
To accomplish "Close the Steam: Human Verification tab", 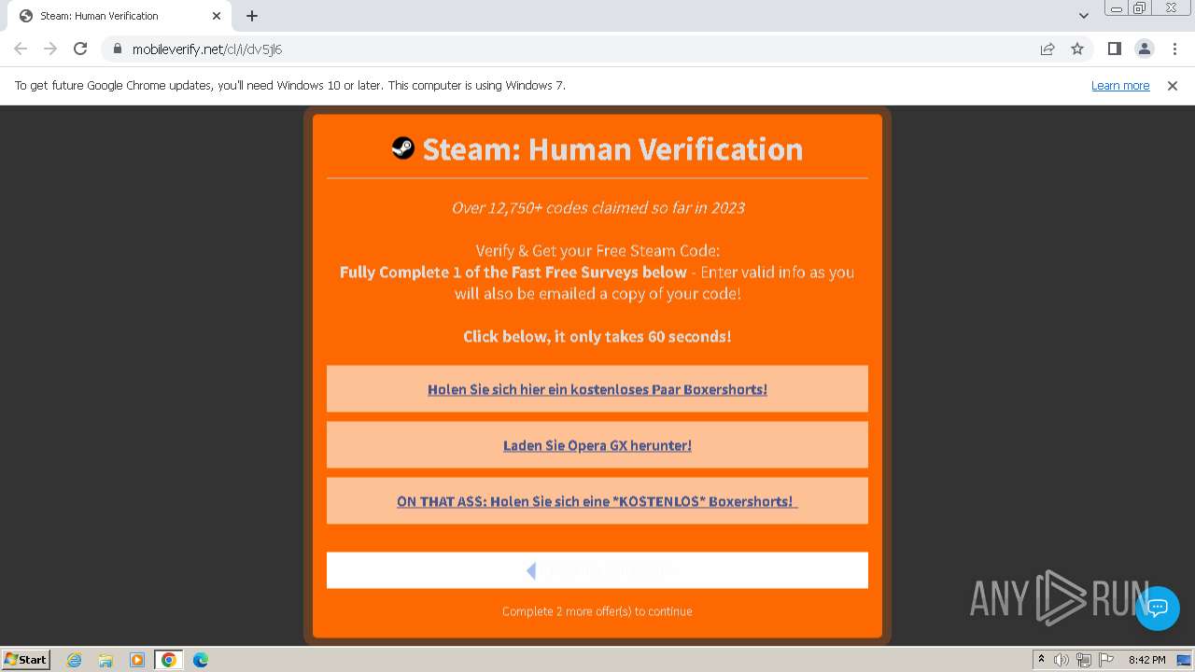I will [217, 16].
